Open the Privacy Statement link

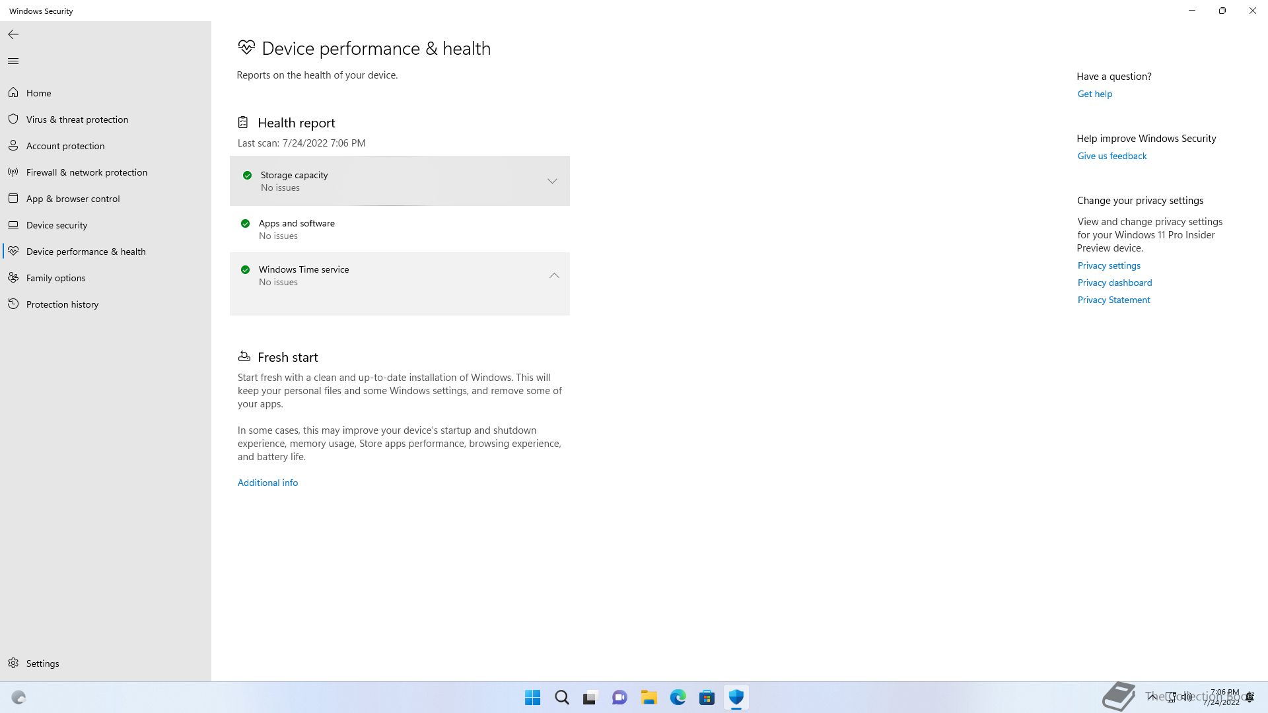pyautogui.click(x=1113, y=300)
